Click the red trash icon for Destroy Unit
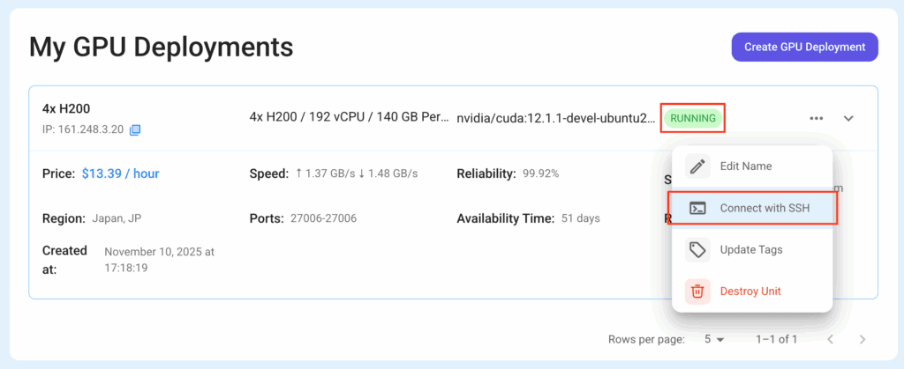The image size is (904, 369). [x=697, y=291]
